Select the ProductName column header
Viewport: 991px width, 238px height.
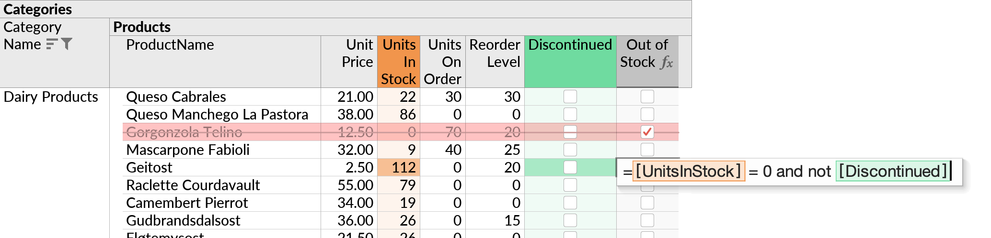pyautogui.click(x=215, y=62)
